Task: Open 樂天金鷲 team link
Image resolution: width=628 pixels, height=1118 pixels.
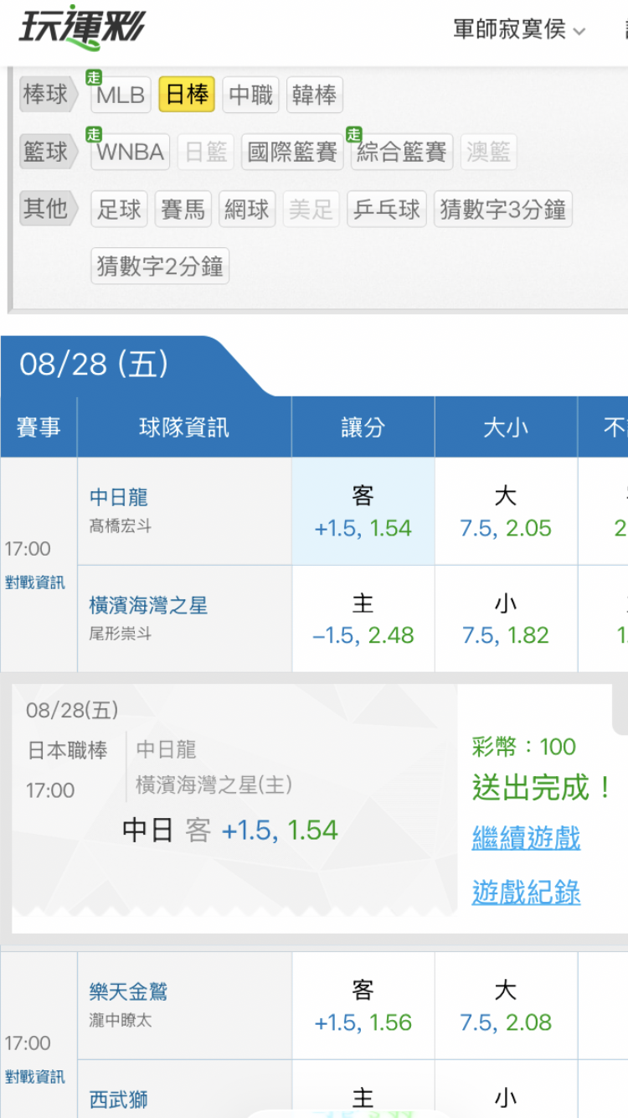Action: pos(128,991)
